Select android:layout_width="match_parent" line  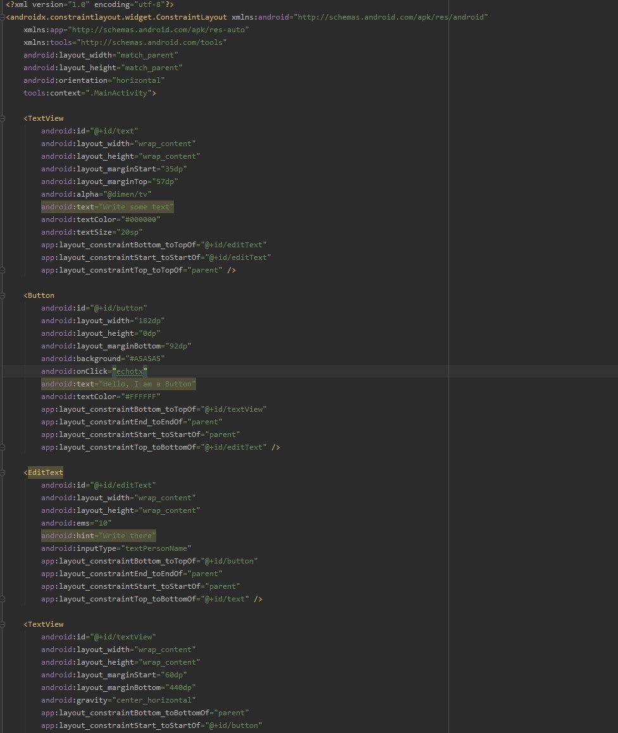point(101,55)
